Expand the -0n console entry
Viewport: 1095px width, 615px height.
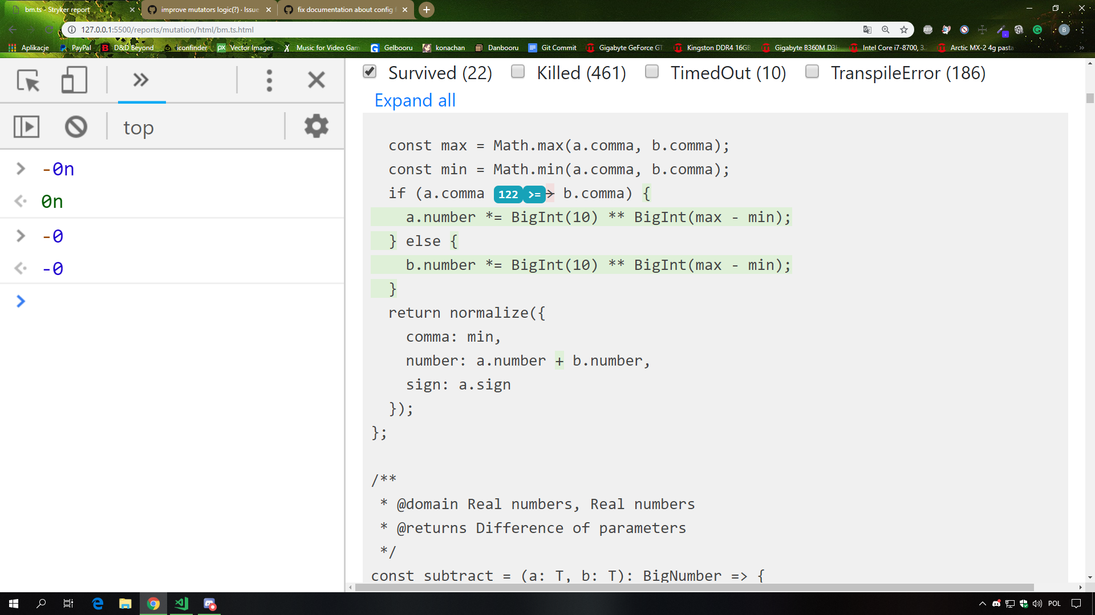pyautogui.click(x=21, y=169)
